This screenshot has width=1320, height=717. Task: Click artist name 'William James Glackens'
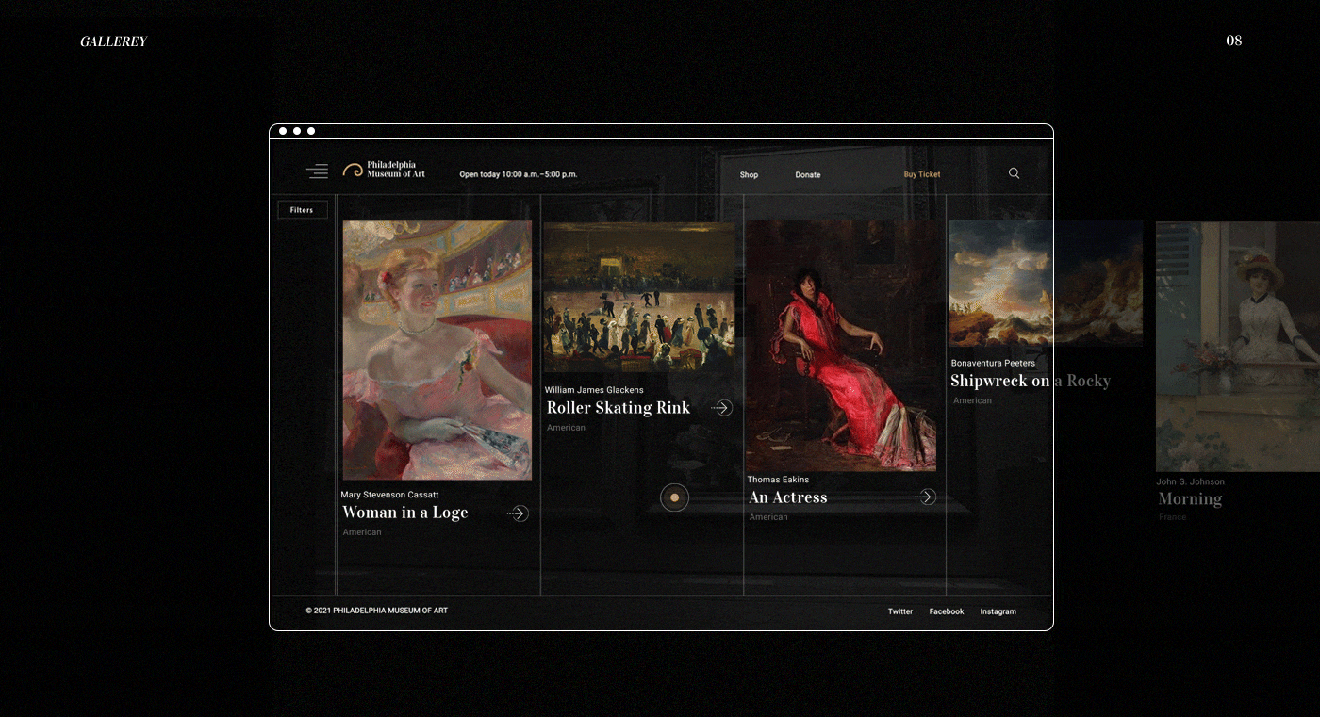594,390
